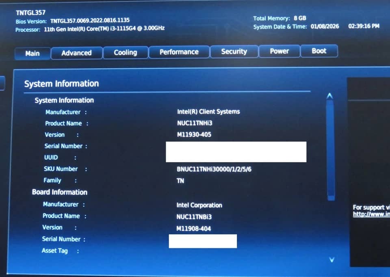Image resolution: width=390 pixels, height=277 pixels.
Task: Click the Family label
Action: (52, 180)
